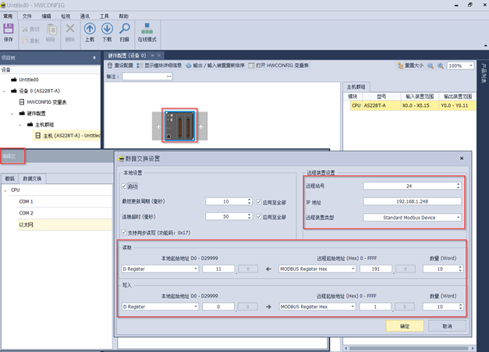Switch to the 数据交换 (Data Exchange) tab
The height and width of the screenshot is (352, 489).
32,178
